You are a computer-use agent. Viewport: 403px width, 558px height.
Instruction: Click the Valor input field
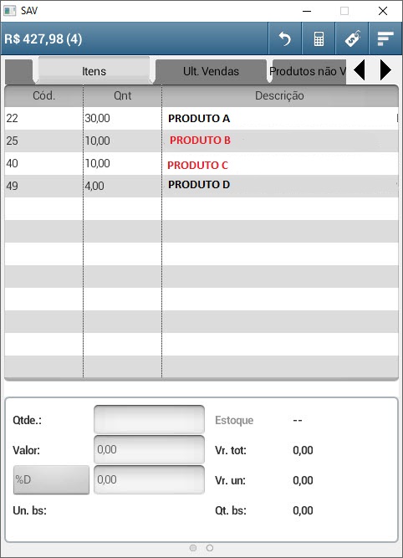coord(149,449)
